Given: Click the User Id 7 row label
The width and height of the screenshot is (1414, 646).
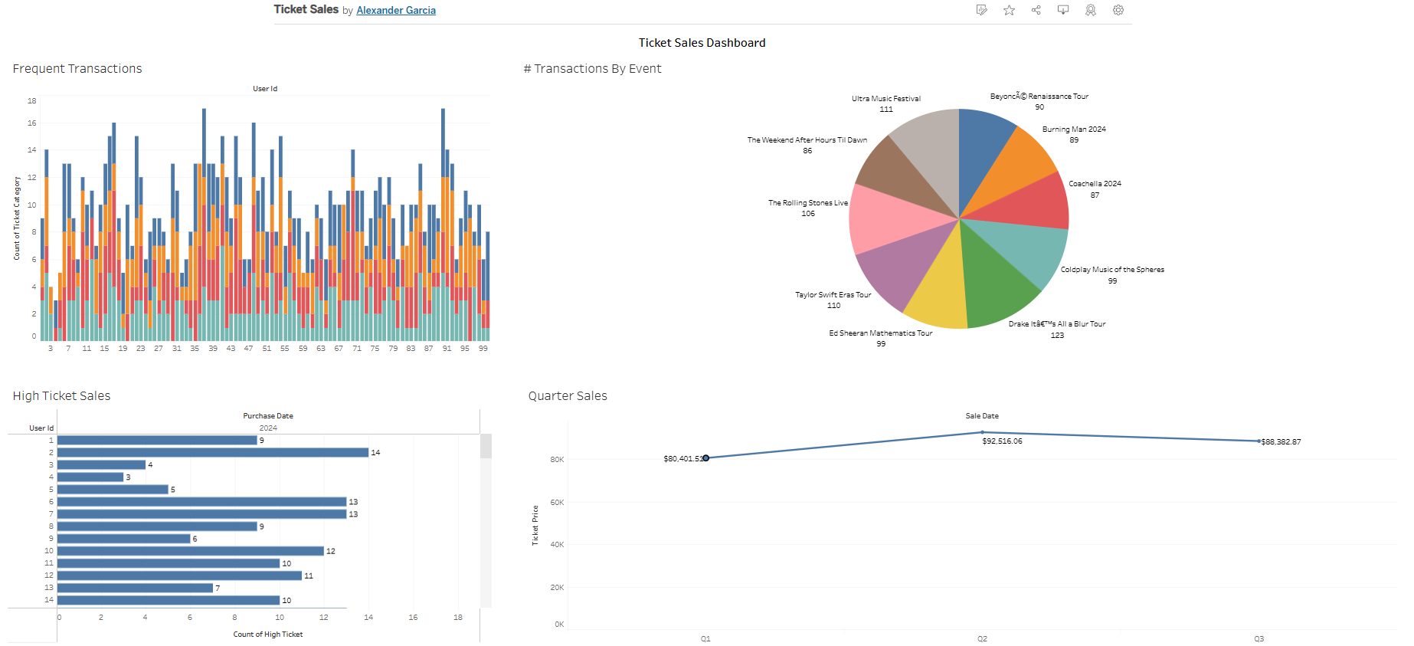Looking at the screenshot, I should click(51, 514).
